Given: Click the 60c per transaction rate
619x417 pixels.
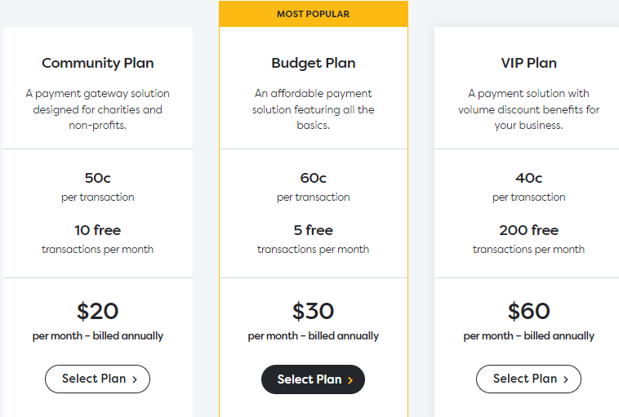Looking at the screenshot, I should coord(313,178).
